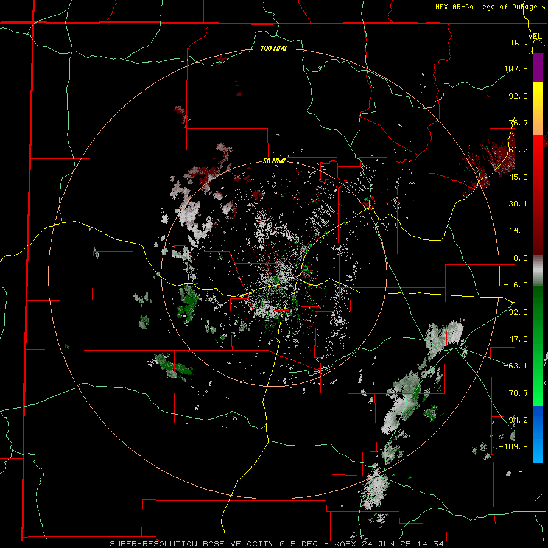Click the TH legend label
The width and height of the screenshot is (548, 548).
click(x=523, y=474)
